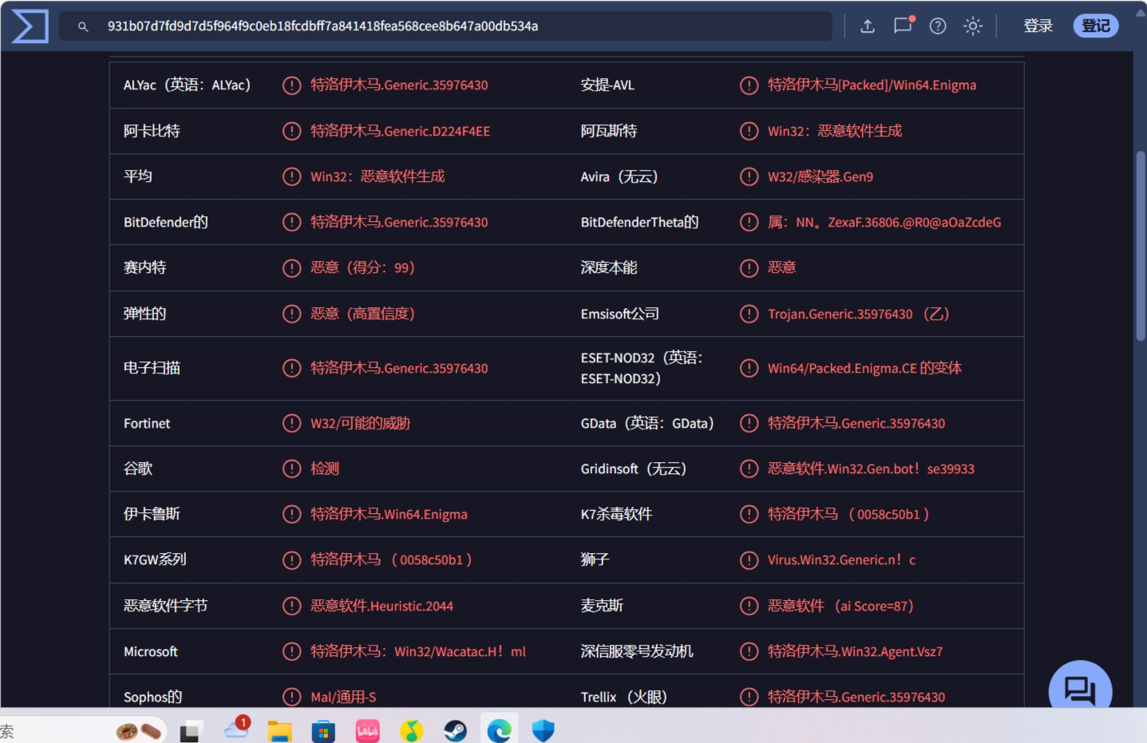Switch to Microsoft Edge in the taskbar
The height and width of the screenshot is (743, 1147).
pyautogui.click(x=499, y=730)
